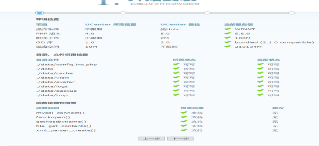Click the checkmark in the fsockopen() row

pyautogui.click(x=184, y=117)
